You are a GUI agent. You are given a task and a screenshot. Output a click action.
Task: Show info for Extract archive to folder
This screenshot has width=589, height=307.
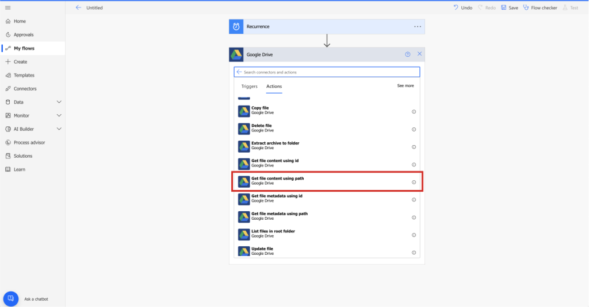414,147
